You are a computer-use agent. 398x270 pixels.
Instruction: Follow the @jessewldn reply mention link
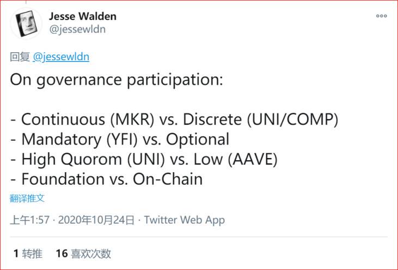coord(61,56)
